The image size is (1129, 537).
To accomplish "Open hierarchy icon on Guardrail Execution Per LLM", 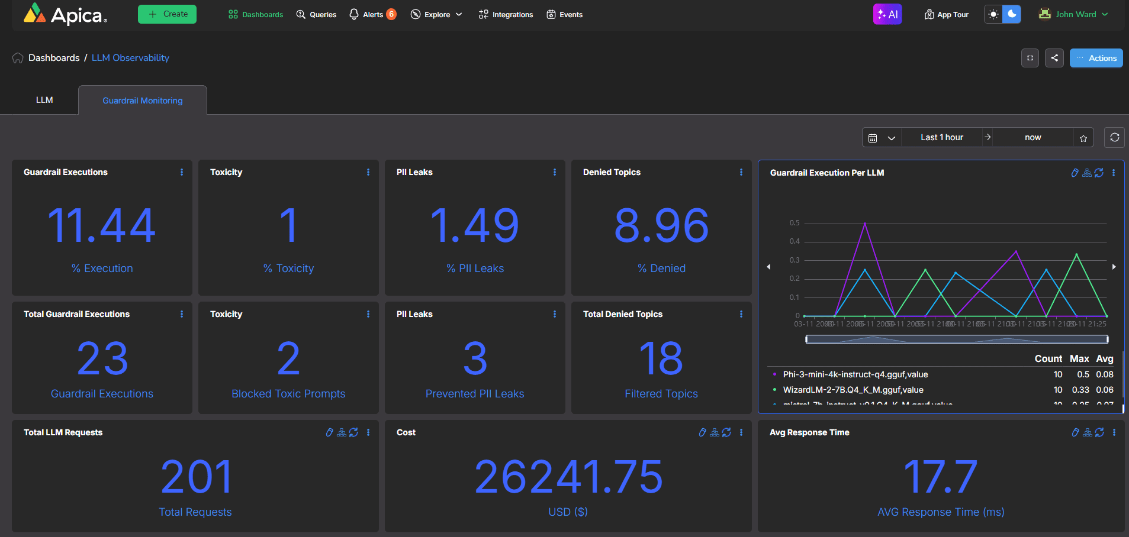I will [1087, 173].
